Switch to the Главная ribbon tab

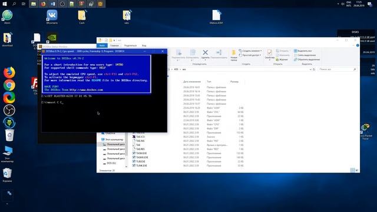(114, 45)
